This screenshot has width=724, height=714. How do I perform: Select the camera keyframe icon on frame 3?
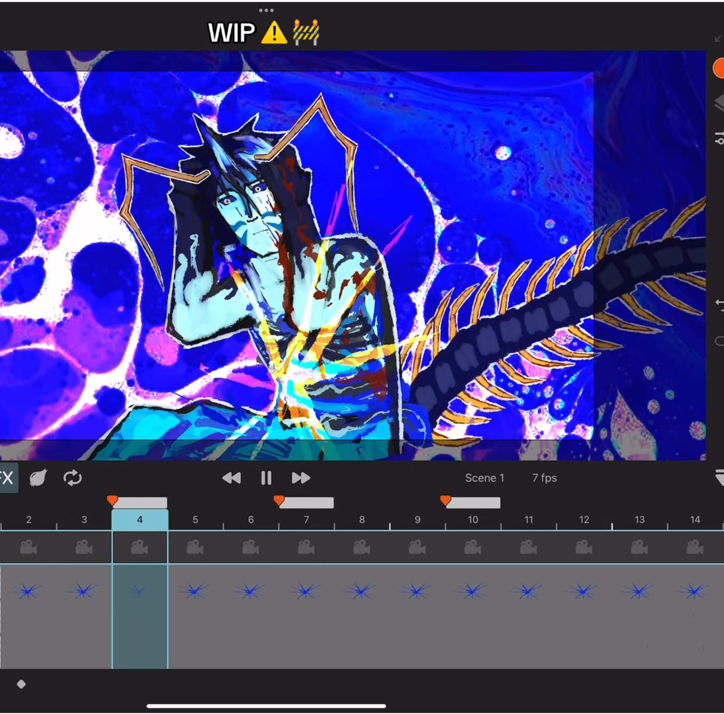coord(84,547)
